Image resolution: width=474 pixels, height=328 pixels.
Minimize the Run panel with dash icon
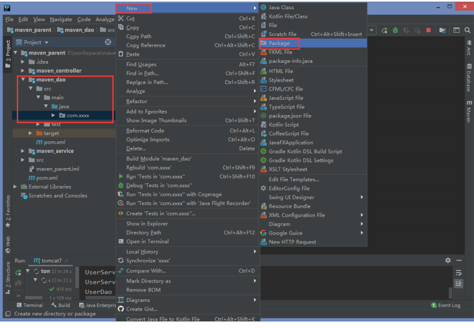pos(459,260)
